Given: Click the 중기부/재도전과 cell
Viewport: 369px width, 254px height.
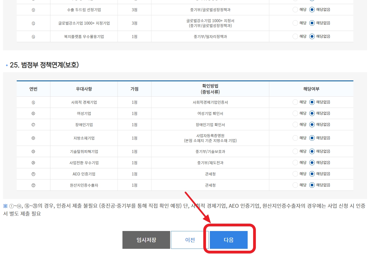Looking at the screenshot, I should click(210, 163).
